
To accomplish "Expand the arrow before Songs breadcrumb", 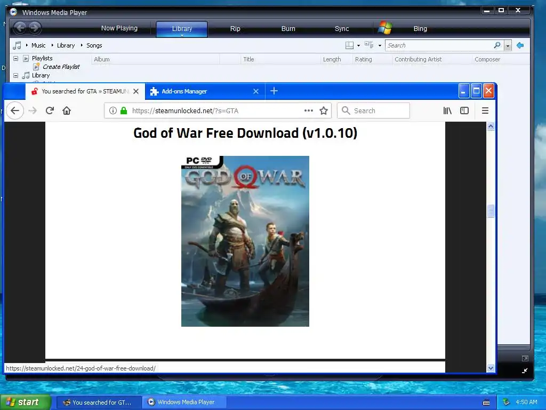I will pos(82,45).
